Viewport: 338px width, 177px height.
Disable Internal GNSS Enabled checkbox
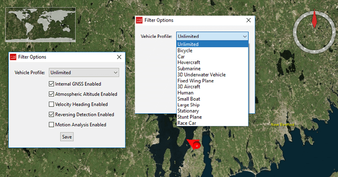[52, 84]
